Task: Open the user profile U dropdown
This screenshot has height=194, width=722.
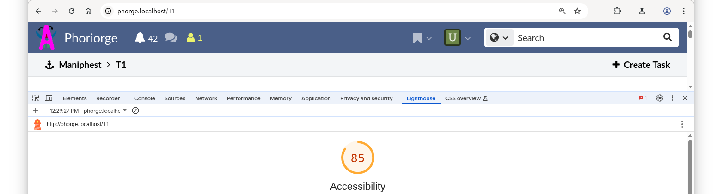Action: click(458, 38)
